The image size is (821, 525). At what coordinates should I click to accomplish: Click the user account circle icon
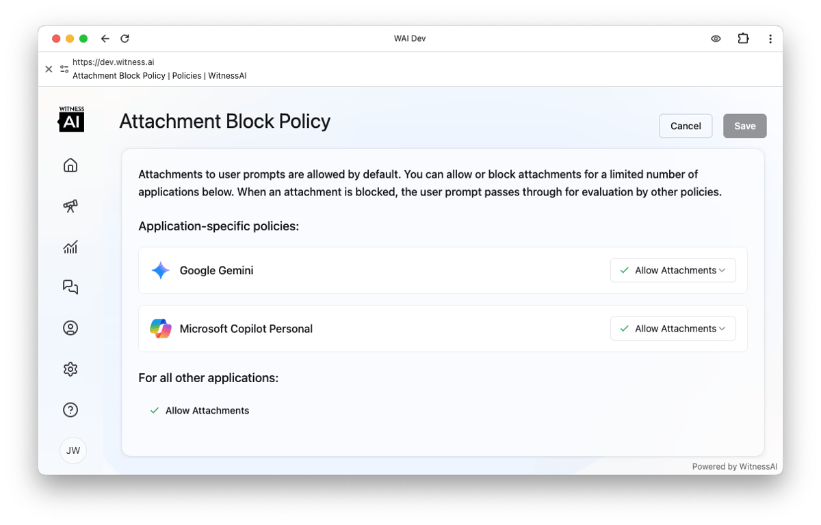tap(70, 328)
